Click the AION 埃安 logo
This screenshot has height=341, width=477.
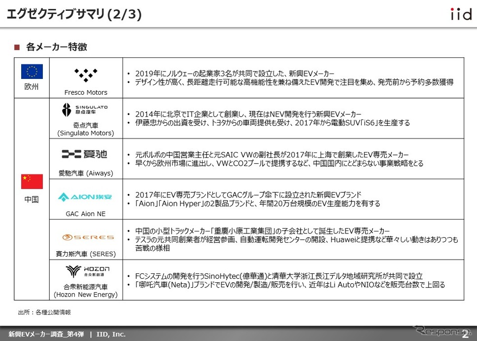click(x=85, y=197)
